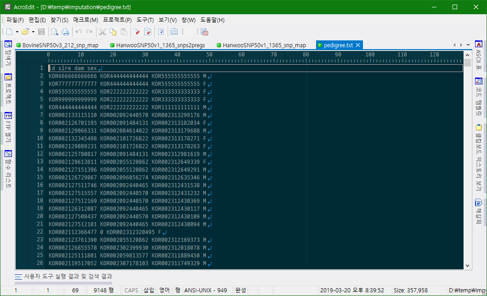Click the list view toolbar icon
This screenshot has width=487, height=296.
(x=174, y=32)
